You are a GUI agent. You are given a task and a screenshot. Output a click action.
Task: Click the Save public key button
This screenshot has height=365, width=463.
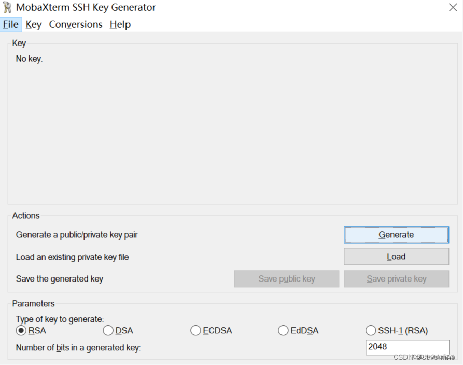point(286,279)
